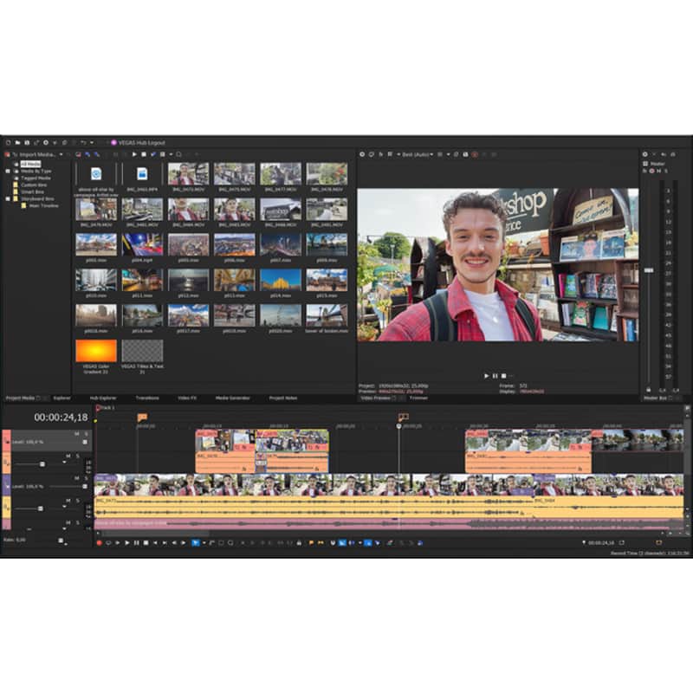
Task: Pause the video preview
Action: click(495, 376)
